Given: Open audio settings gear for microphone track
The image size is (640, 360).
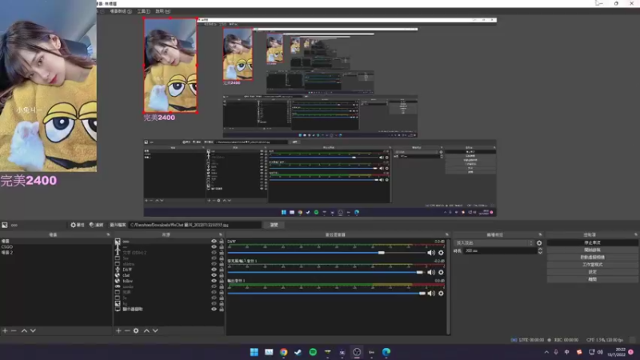Looking at the screenshot, I should pos(441,272).
